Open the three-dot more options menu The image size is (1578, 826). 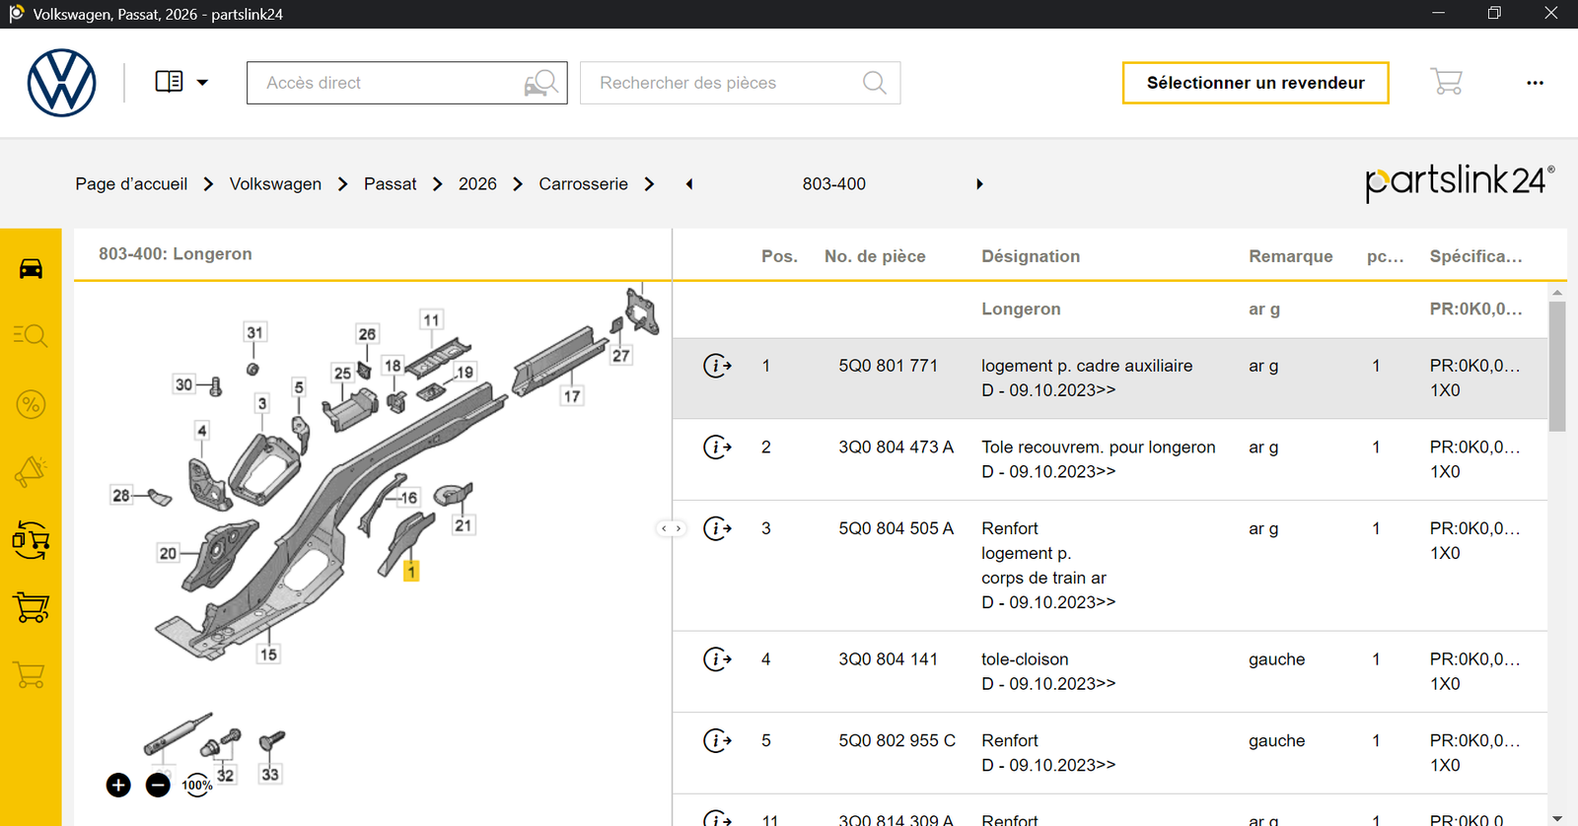(x=1535, y=83)
